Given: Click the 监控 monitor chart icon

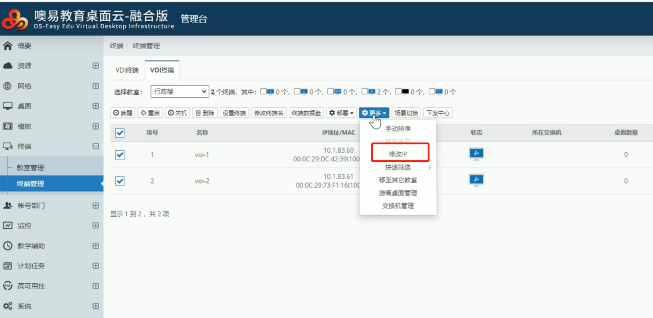Looking at the screenshot, I should 8,226.
